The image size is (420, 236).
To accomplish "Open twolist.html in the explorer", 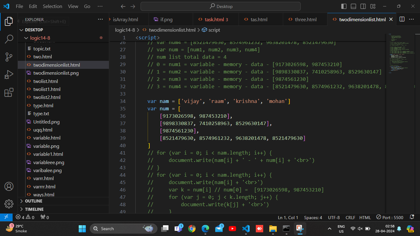I will pyautogui.click(x=46, y=81).
